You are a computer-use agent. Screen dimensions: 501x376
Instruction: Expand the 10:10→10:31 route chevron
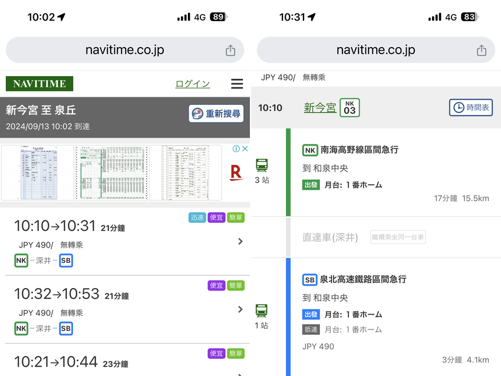coord(240,241)
